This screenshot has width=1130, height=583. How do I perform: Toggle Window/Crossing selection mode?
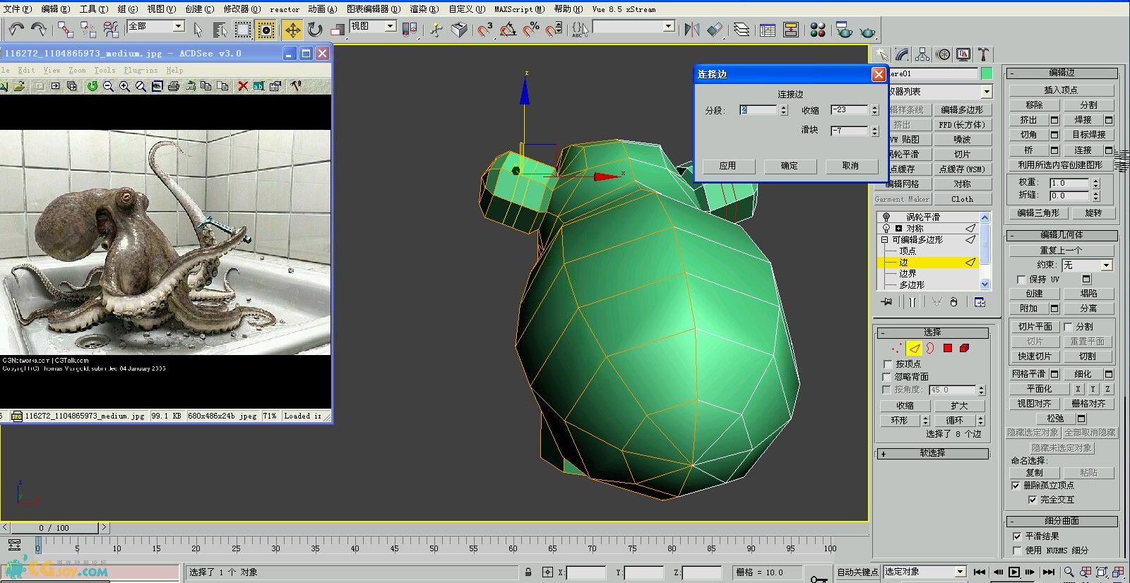[x=266, y=30]
